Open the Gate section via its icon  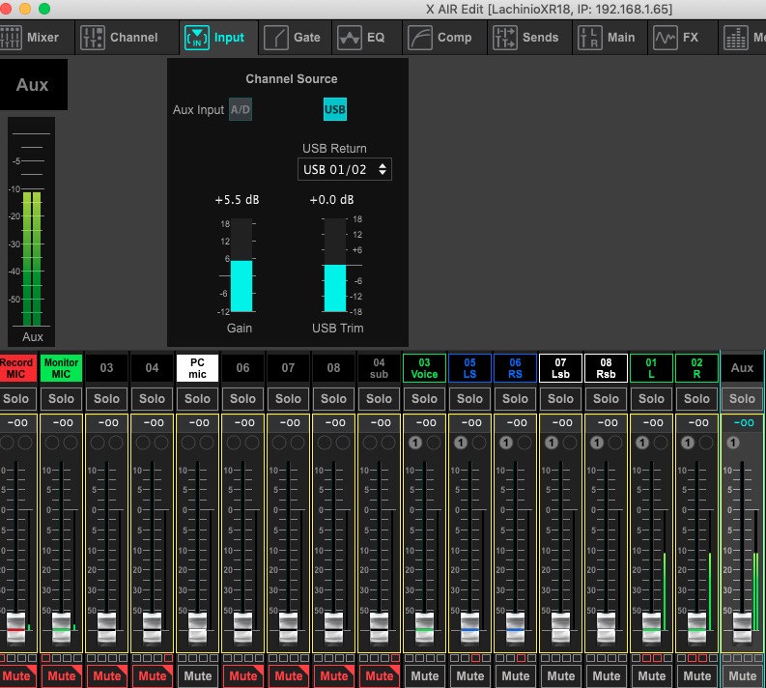click(x=275, y=38)
